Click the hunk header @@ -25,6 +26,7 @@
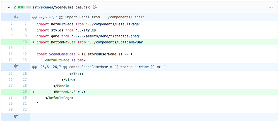This screenshot has height=122, width=279. pos(98,67)
